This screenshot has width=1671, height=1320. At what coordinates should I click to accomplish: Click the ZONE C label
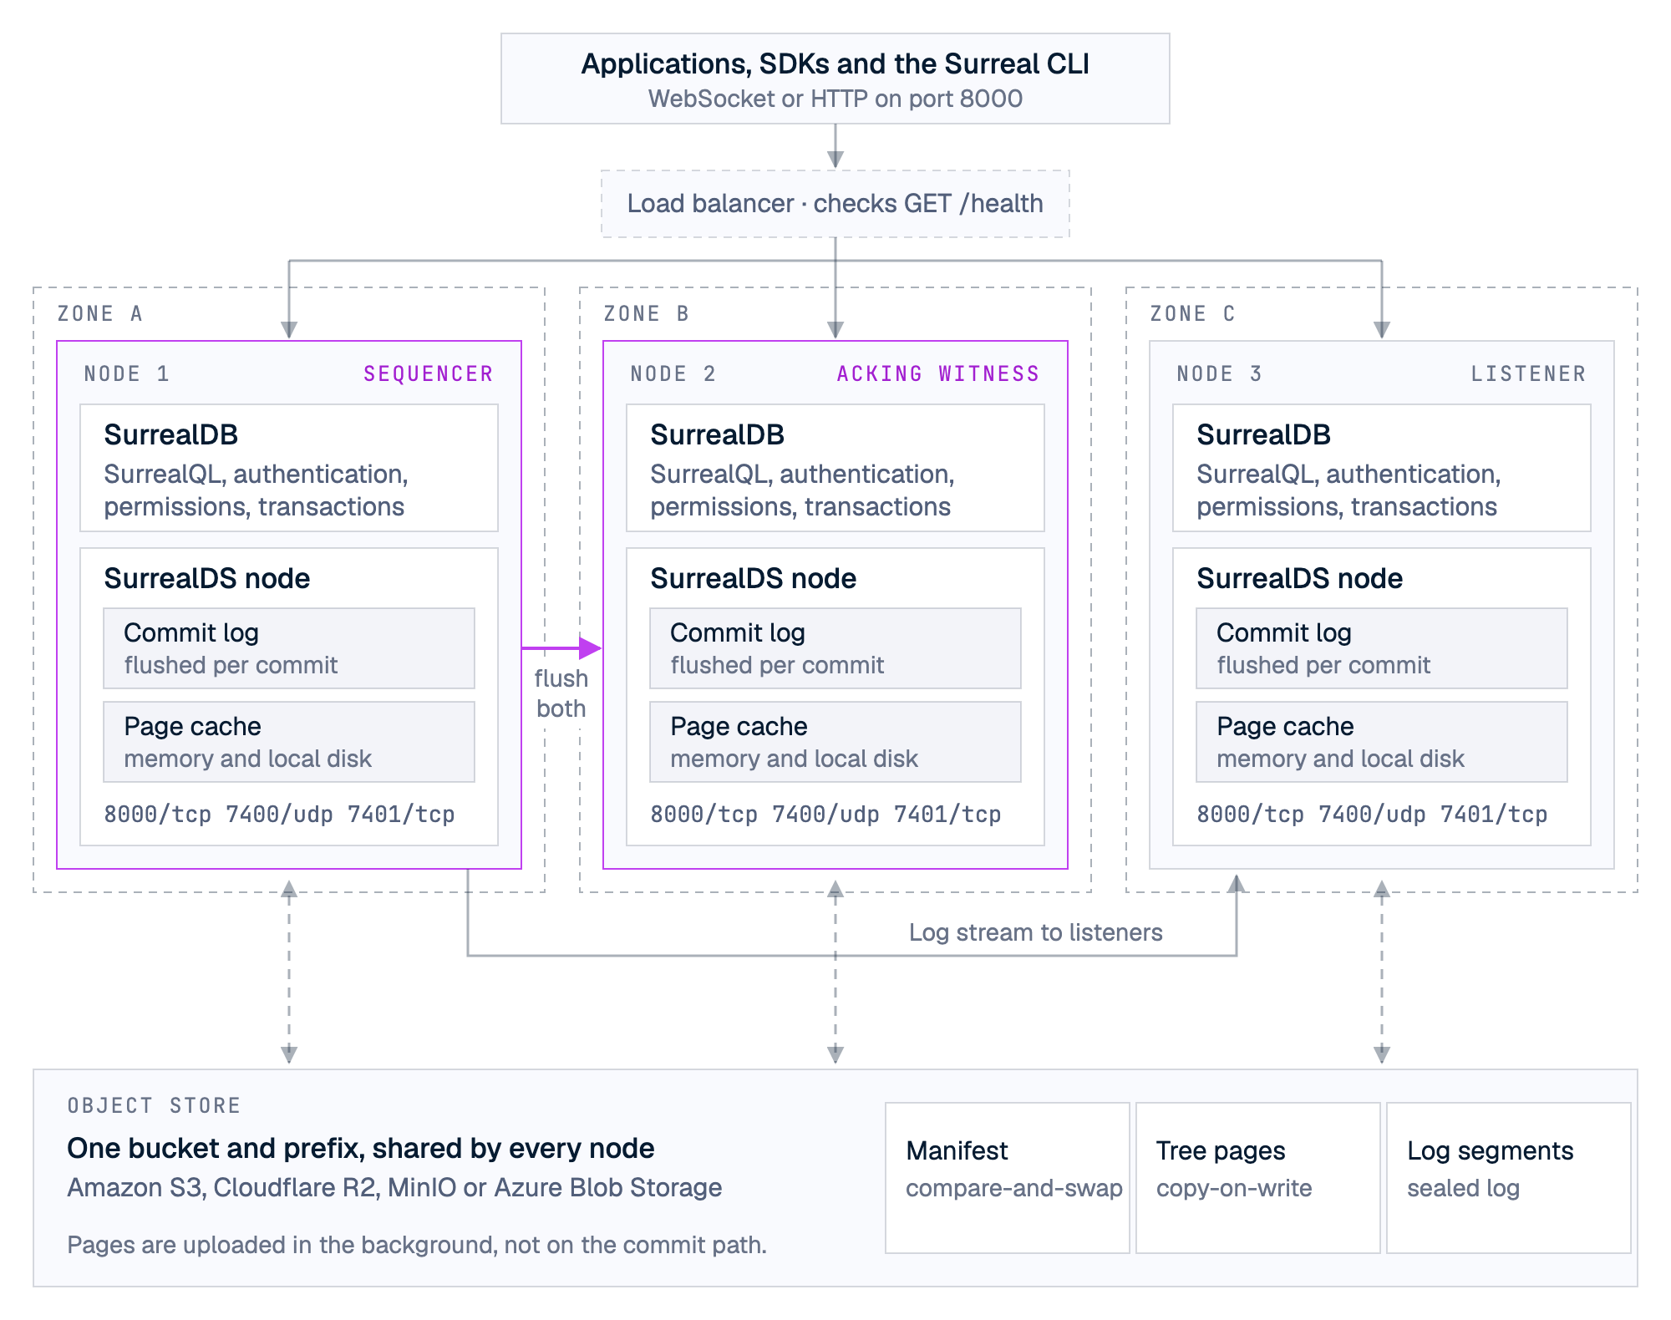(1193, 314)
